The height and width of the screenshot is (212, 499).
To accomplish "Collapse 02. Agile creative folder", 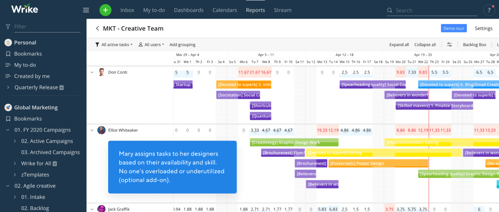I will click(x=8, y=186).
